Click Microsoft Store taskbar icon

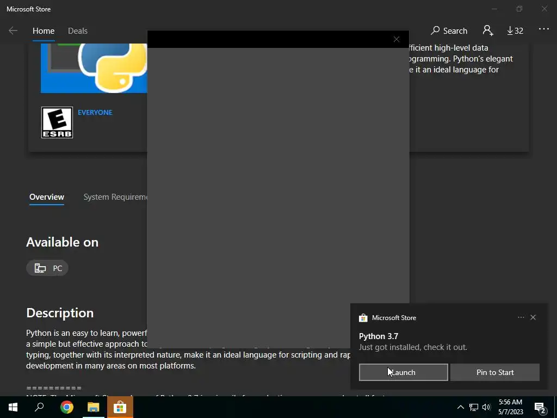coord(120,407)
